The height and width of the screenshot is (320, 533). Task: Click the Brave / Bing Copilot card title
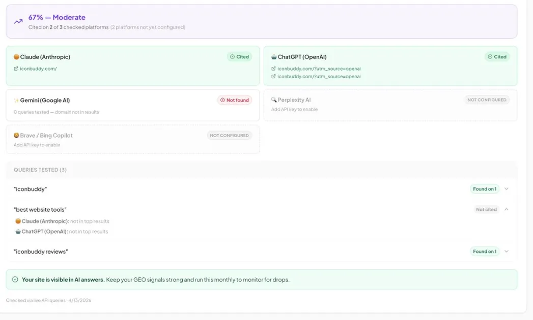click(46, 136)
